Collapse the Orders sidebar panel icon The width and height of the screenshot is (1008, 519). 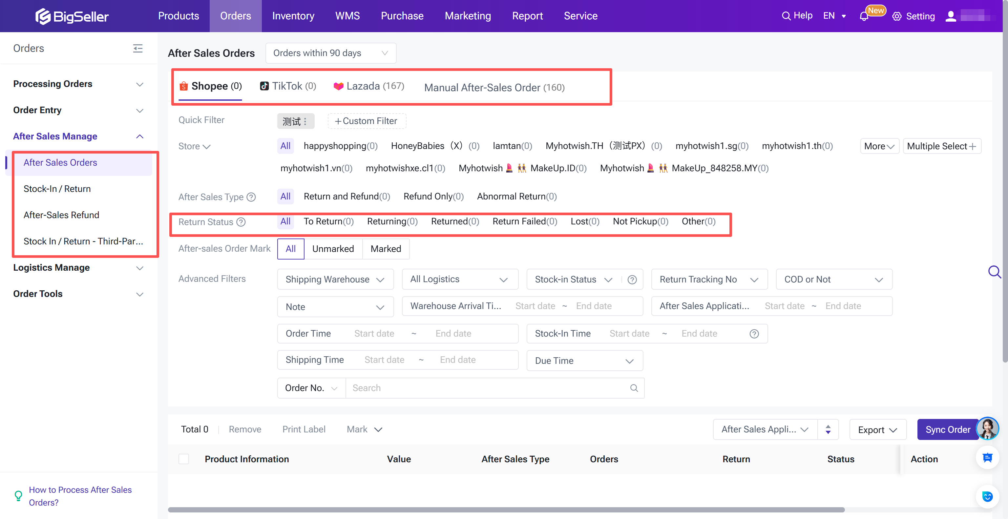point(138,48)
